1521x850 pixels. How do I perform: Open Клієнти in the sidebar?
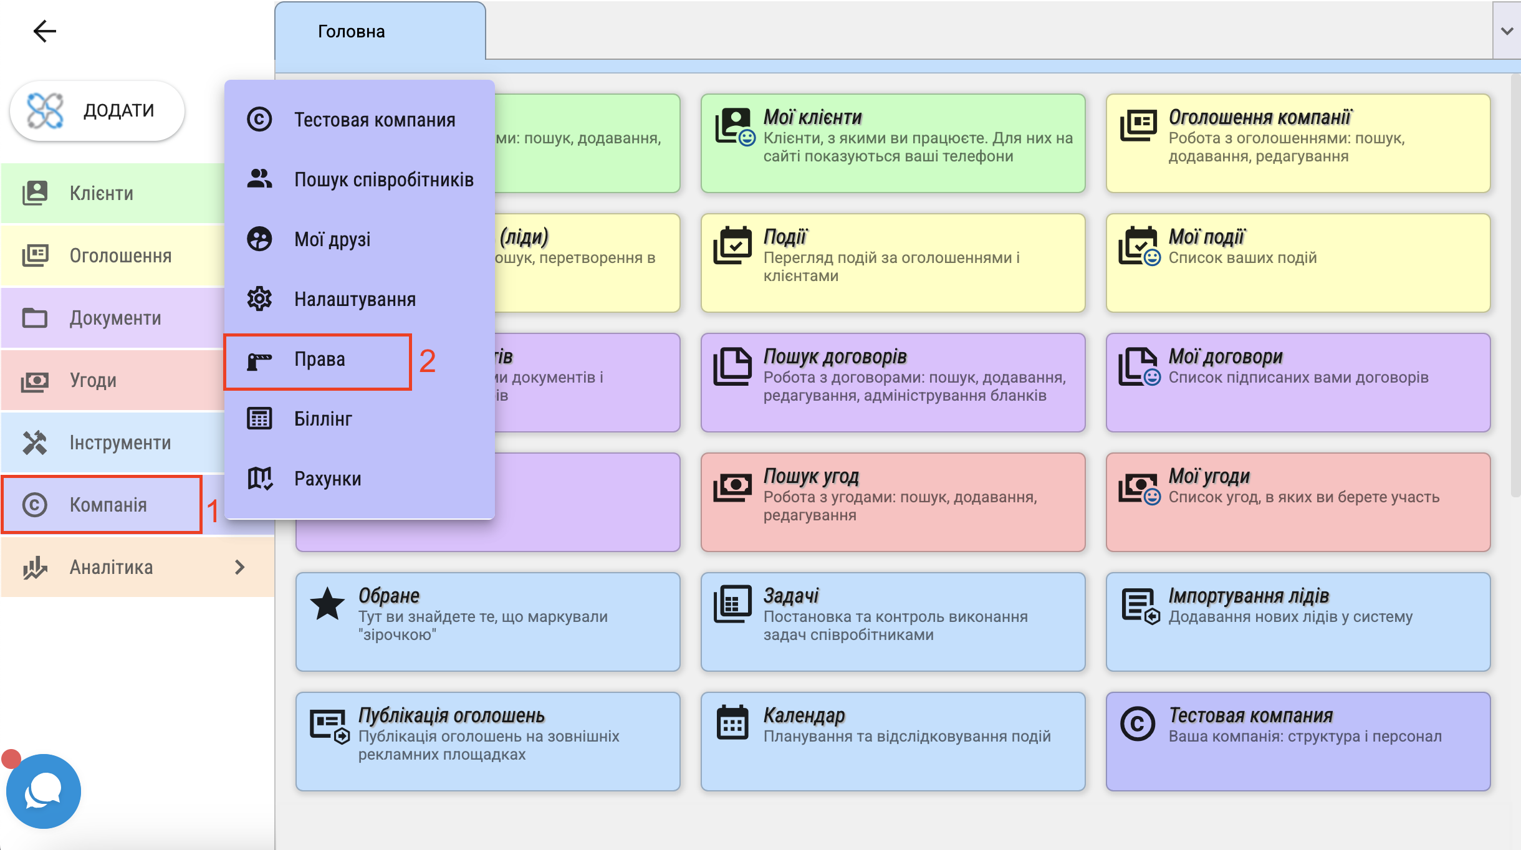113,193
